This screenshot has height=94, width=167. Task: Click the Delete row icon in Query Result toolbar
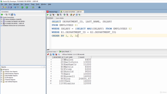pyautogui.click(x=56, y=54)
